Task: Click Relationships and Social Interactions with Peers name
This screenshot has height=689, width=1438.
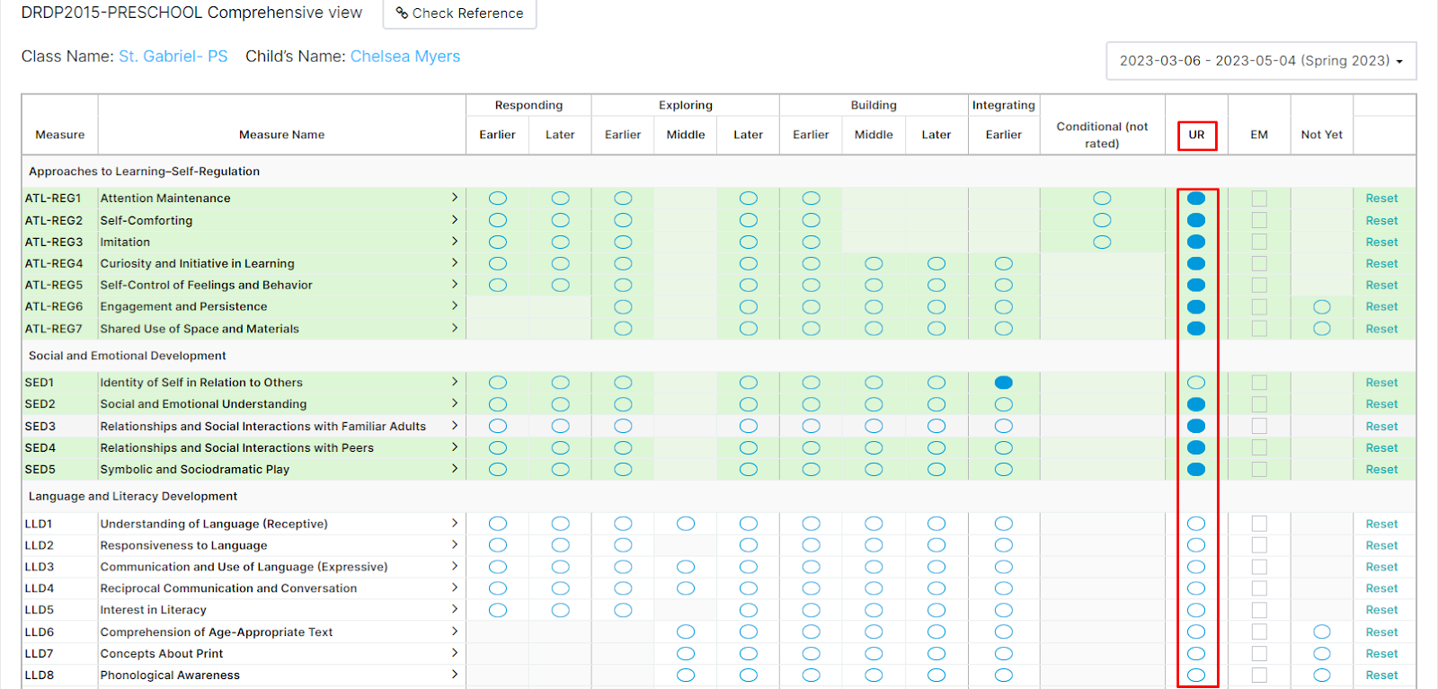Action: tap(237, 447)
